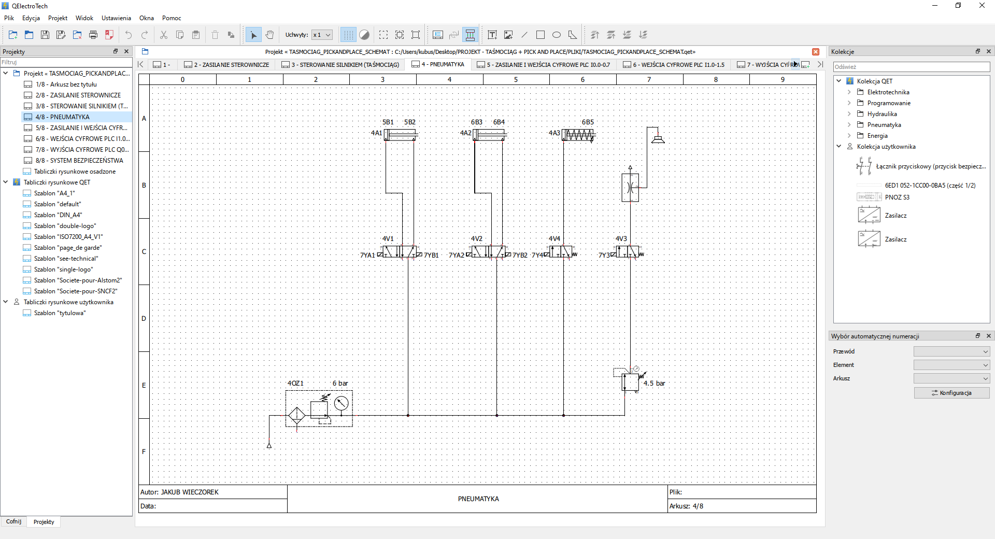Screen dimensions: 995x539
Task: Open the Przewód numbering dropdown
Action: (951, 351)
